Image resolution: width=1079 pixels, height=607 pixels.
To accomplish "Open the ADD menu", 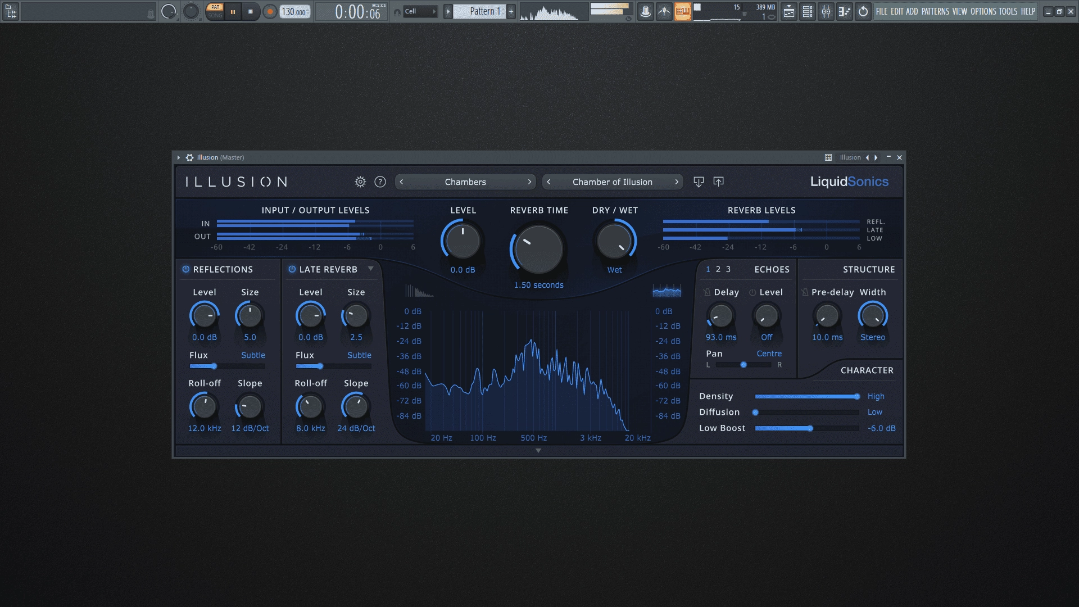I will coord(912,11).
